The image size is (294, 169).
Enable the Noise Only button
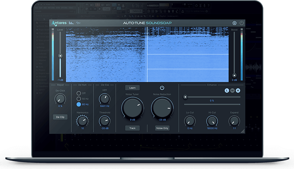pos(162,128)
